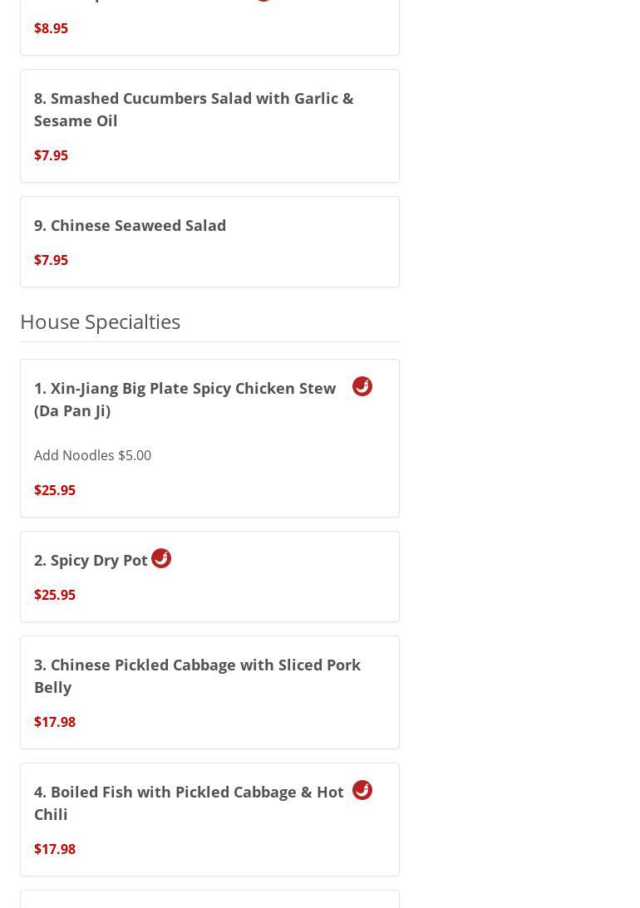Viewport: 640px width, 908px height.
Task: Click the House Specialties section heading
Action: tap(100, 321)
